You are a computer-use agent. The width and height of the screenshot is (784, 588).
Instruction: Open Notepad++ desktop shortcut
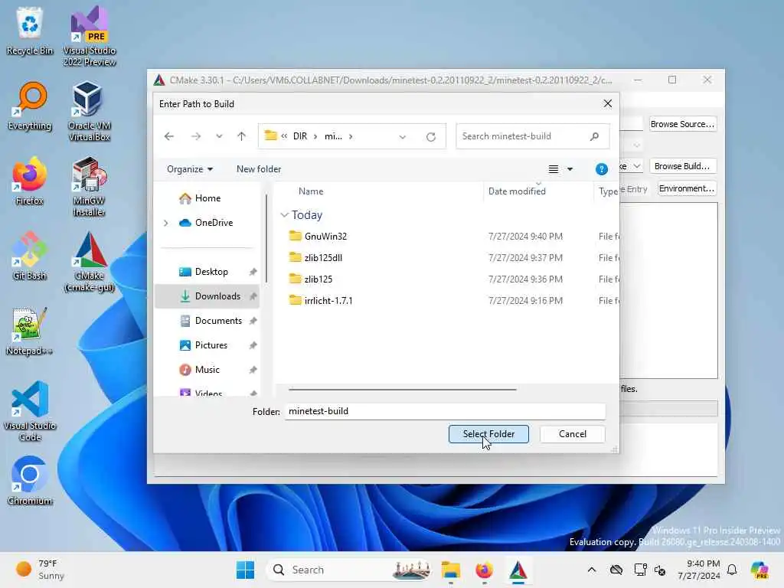pos(30,331)
